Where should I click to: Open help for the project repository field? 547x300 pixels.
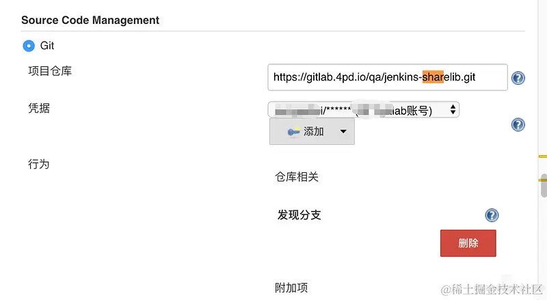[x=518, y=78]
